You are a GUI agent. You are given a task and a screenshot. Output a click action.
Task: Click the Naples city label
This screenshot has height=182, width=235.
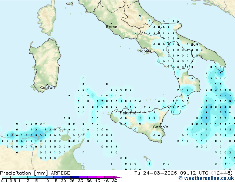(x=145, y=51)
